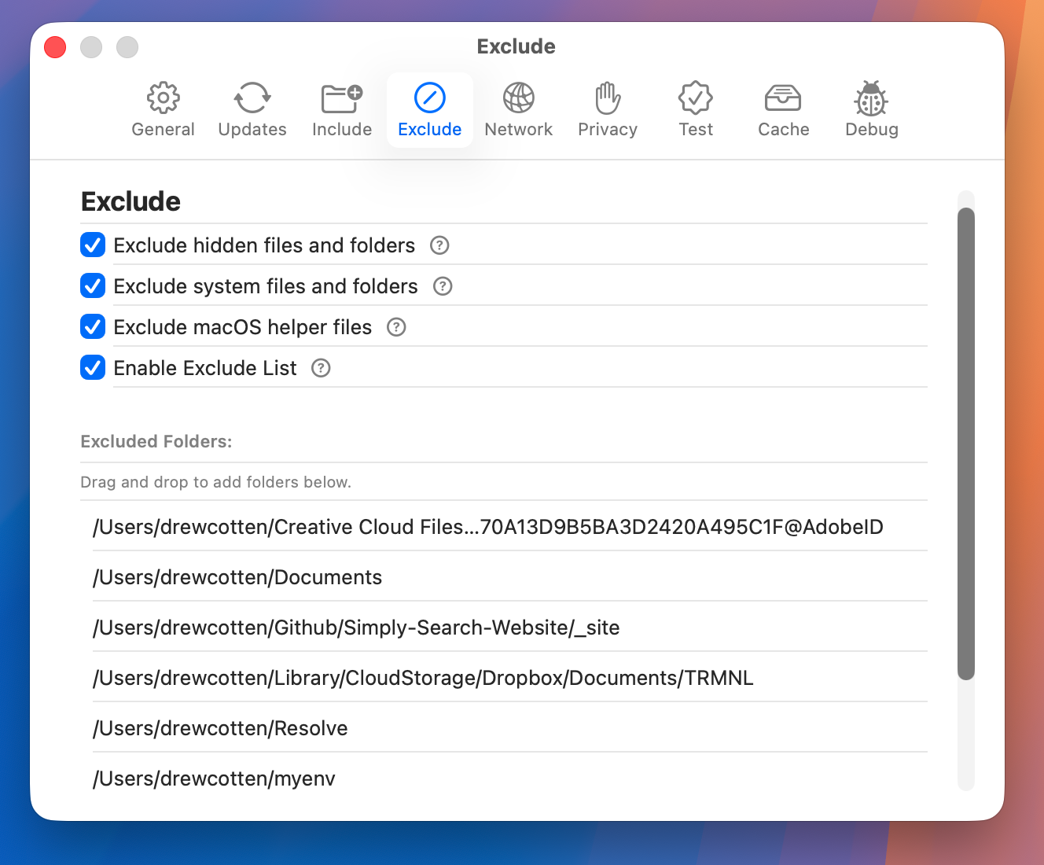Open the Updates pane

tap(252, 109)
